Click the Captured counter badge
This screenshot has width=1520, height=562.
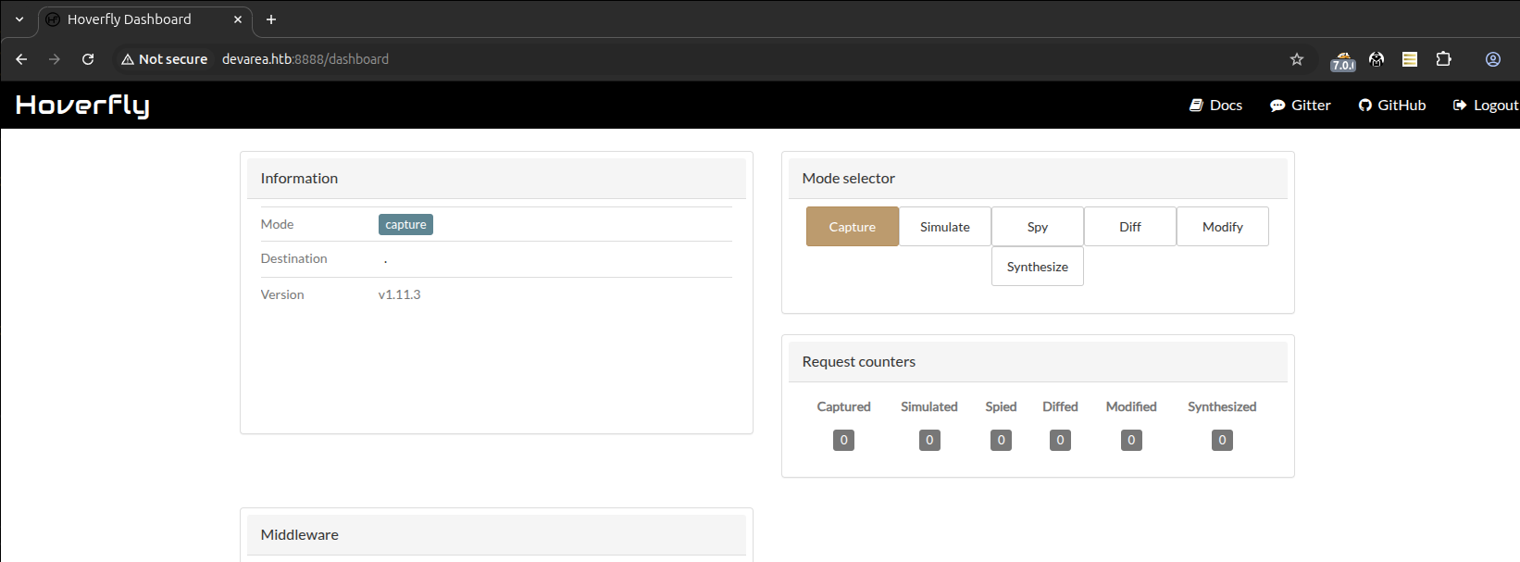click(843, 441)
